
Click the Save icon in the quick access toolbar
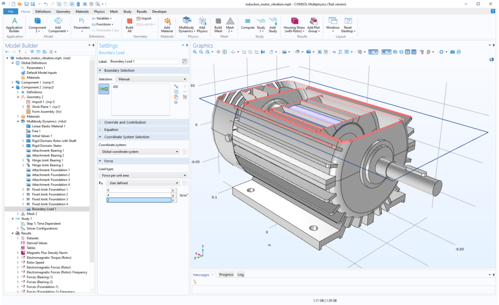[26, 4]
